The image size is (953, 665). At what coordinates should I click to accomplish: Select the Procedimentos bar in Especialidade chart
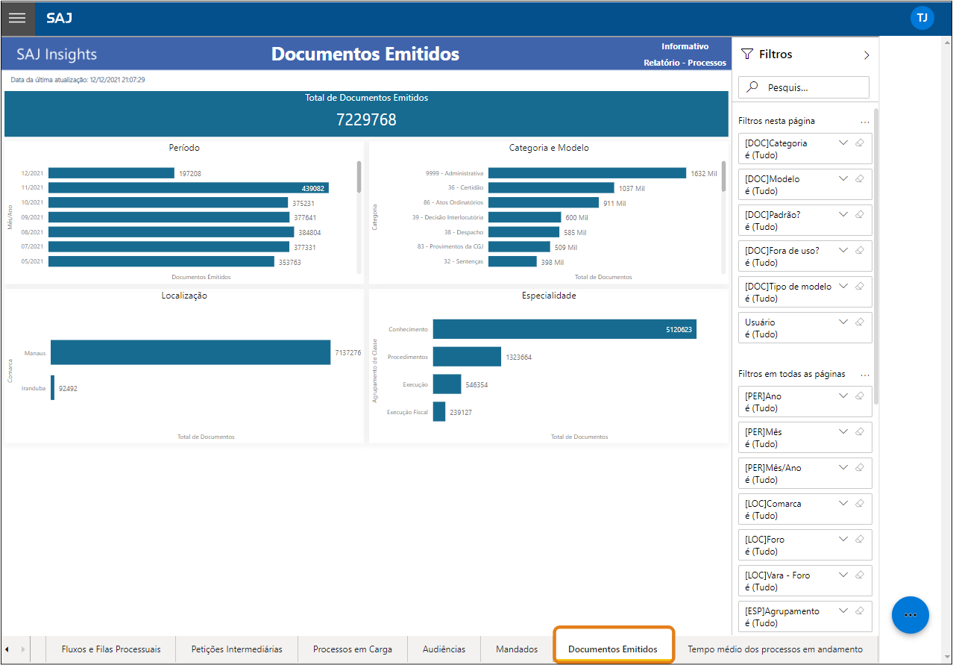(467, 357)
